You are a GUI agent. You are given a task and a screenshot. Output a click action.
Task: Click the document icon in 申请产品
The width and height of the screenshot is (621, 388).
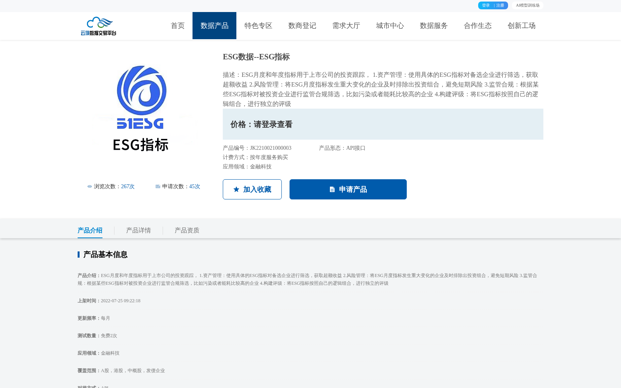click(x=332, y=189)
